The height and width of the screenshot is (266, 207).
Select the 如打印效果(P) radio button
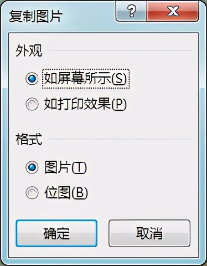(x=32, y=104)
